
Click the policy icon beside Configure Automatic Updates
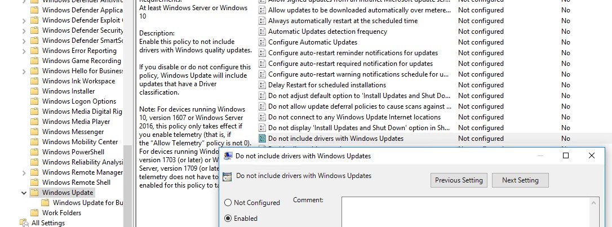click(x=262, y=42)
